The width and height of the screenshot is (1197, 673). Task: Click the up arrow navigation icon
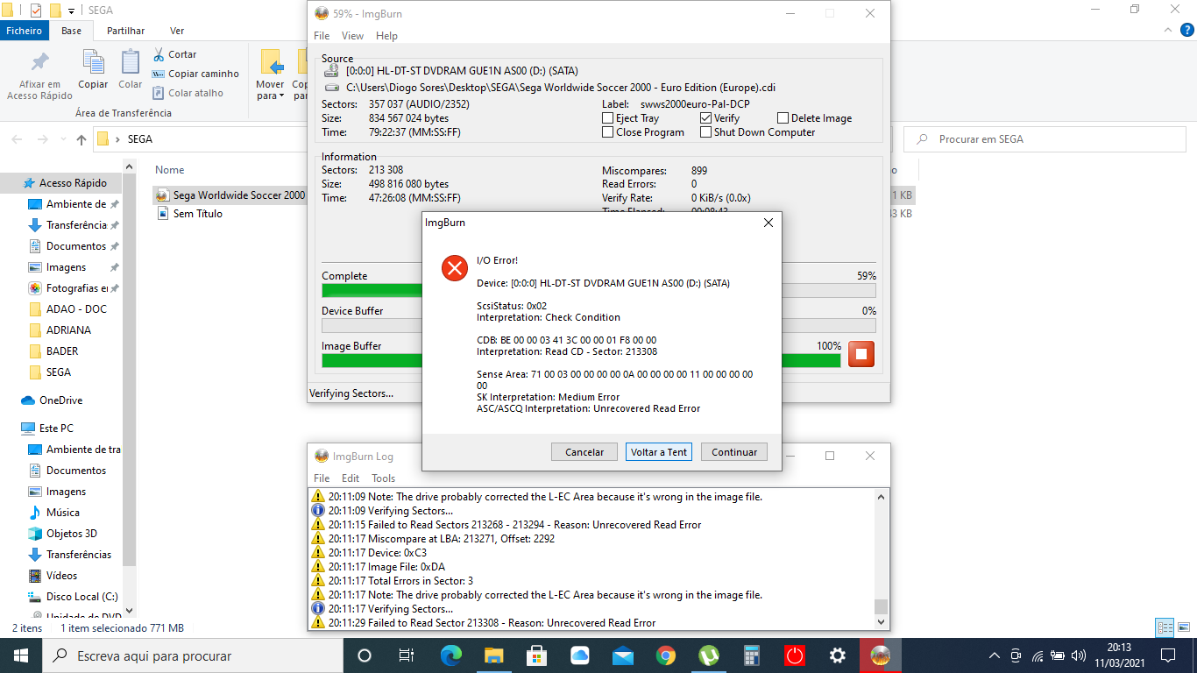coord(81,139)
